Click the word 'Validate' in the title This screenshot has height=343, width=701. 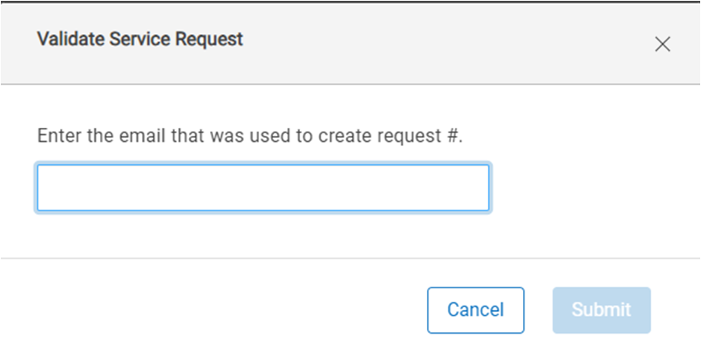click(x=66, y=39)
